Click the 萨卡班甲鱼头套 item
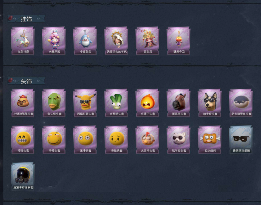Viewport: 261px width, 205px height. (241, 103)
